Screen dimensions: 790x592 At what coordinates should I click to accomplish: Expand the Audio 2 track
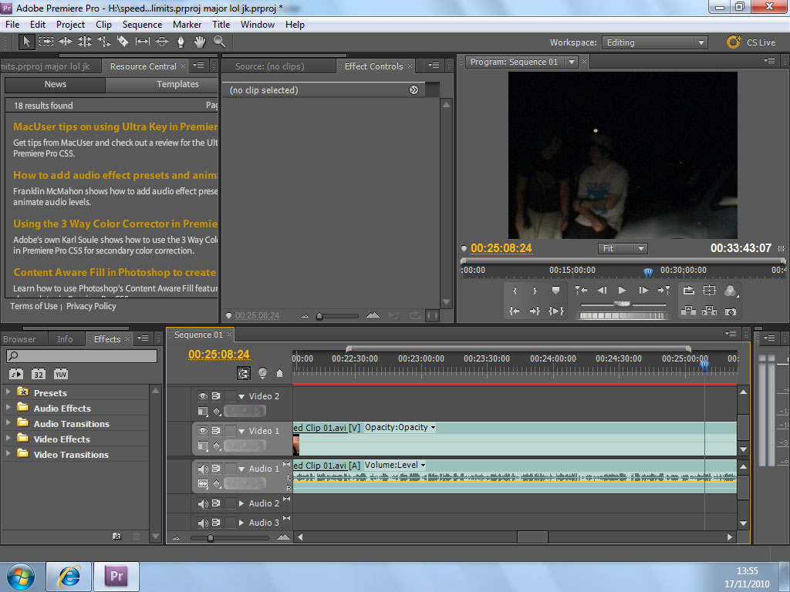(241, 503)
